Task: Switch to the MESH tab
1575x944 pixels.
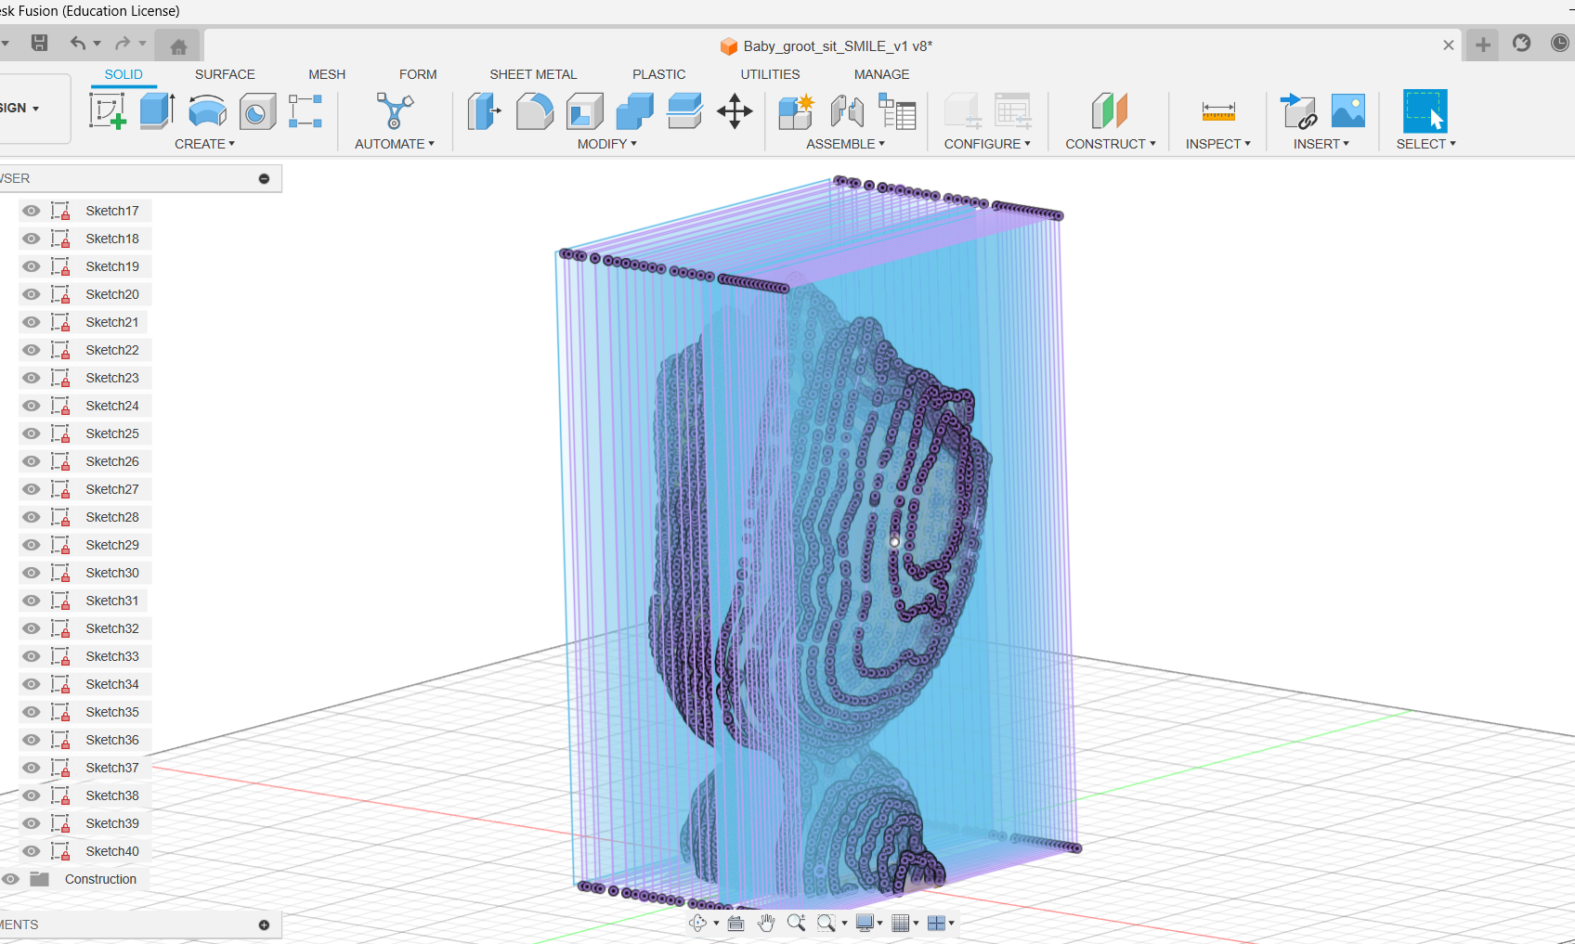Action: [327, 74]
